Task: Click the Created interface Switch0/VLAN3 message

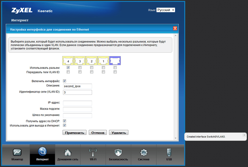Action: [206, 137]
